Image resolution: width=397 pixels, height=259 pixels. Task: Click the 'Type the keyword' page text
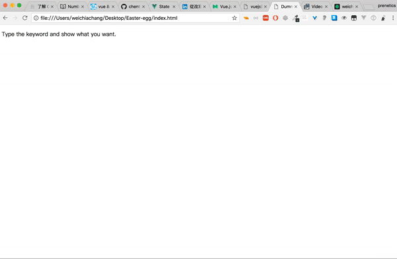pyautogui.click(x=59, y=34)
